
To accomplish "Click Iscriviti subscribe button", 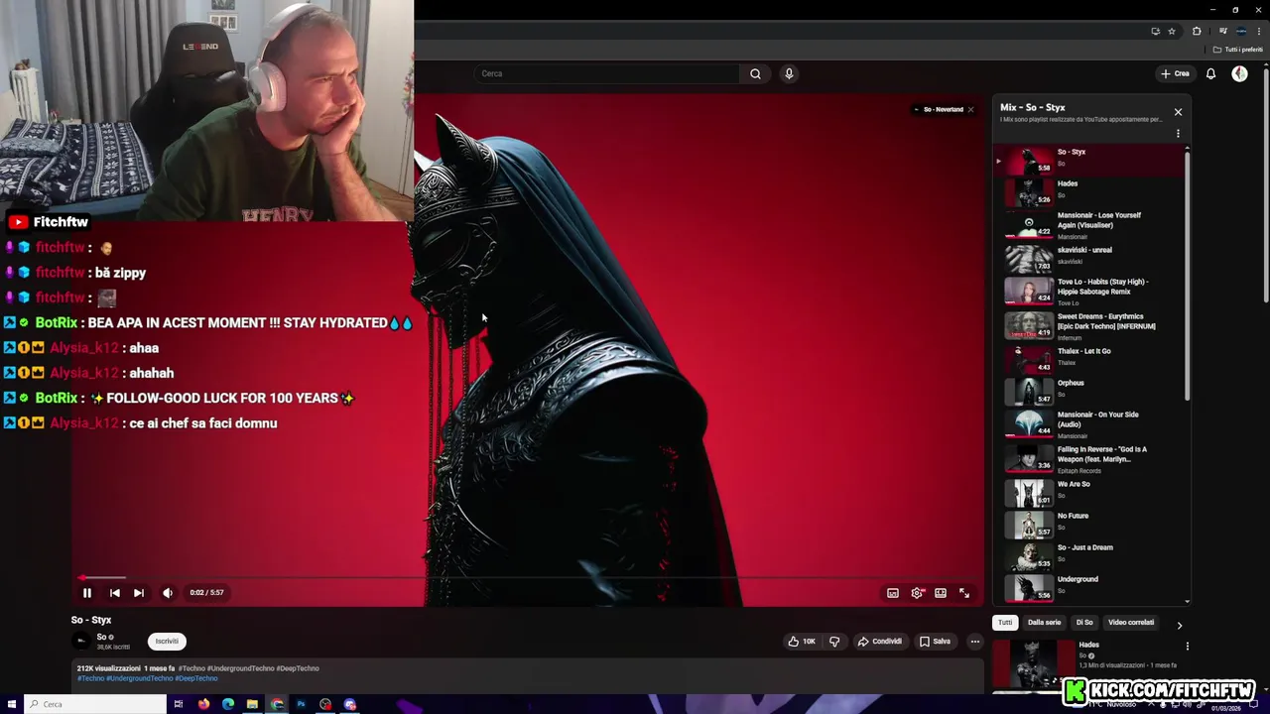I will [x=167, y=642].
